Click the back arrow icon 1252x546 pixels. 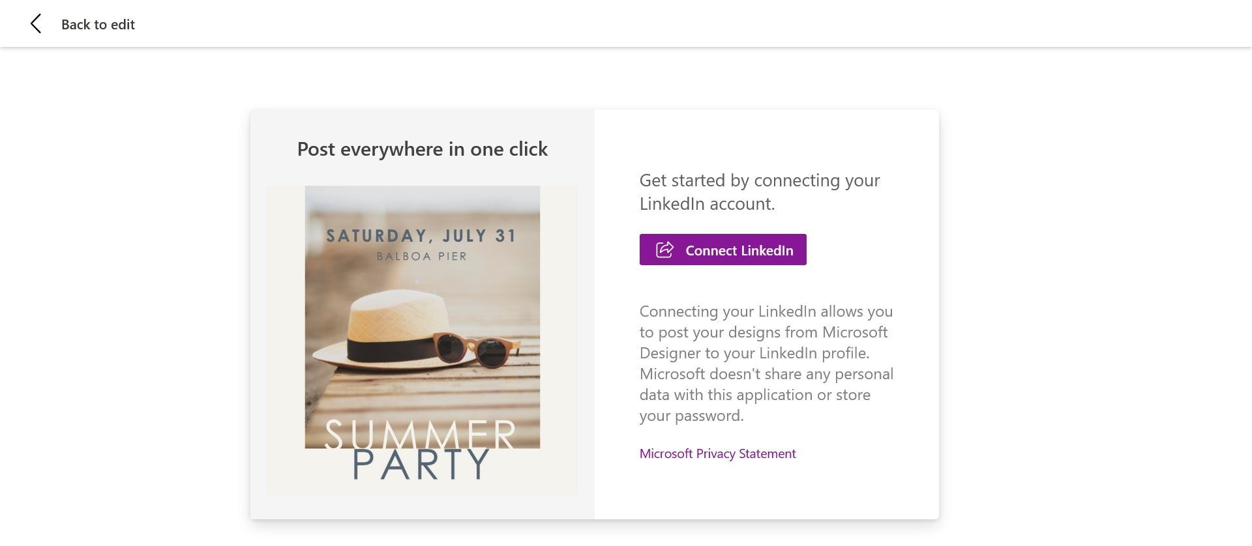[36, 24]
